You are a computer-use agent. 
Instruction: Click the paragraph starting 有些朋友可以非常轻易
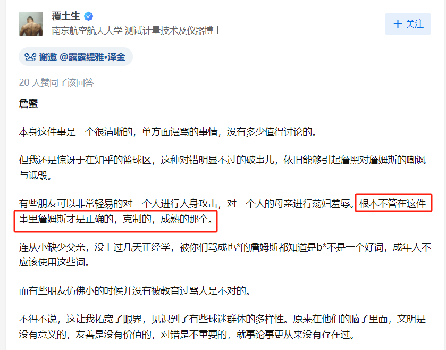(222, 211)
